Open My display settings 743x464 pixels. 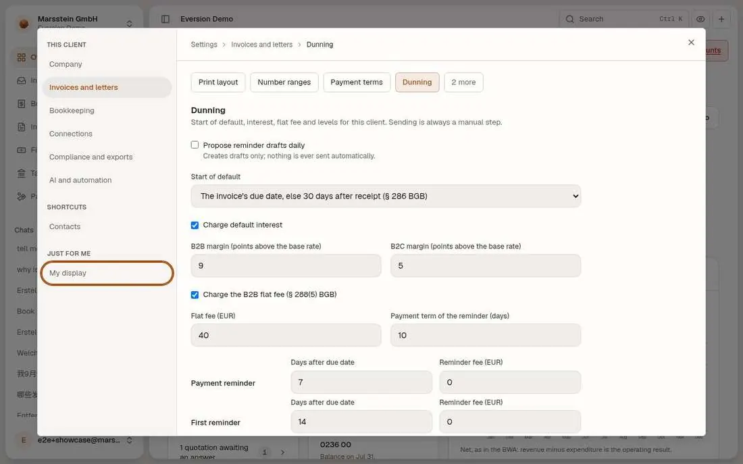(x=107, y=274)
